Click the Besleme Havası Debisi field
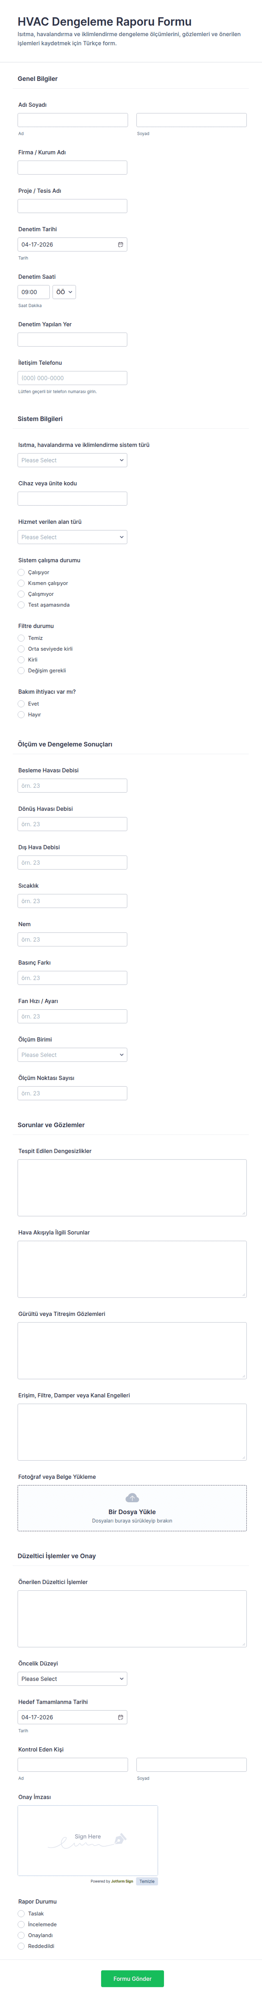Image resolution: width=262 pixels, height=2001 pixels. tap(72, 786)
